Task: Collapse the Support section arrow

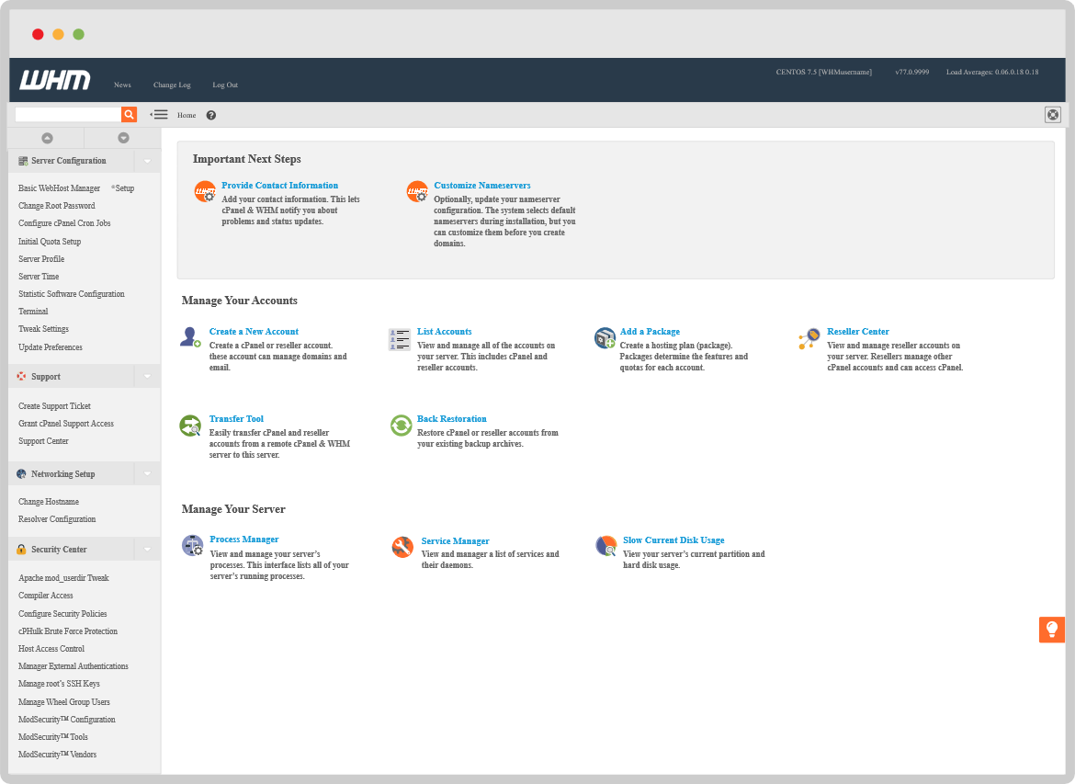Action: (x=147, y=377)
